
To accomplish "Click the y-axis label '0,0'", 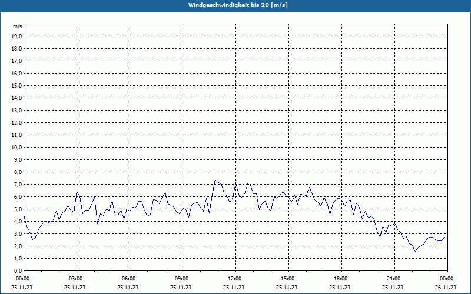I will click(19, 270).
